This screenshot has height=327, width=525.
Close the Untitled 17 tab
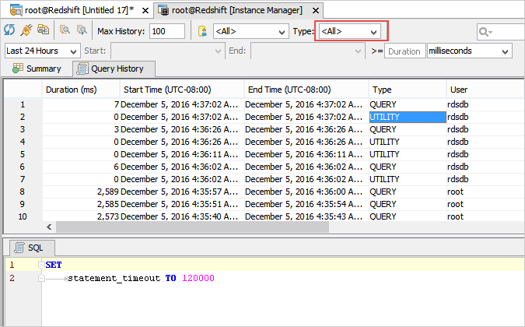[145, 11]
